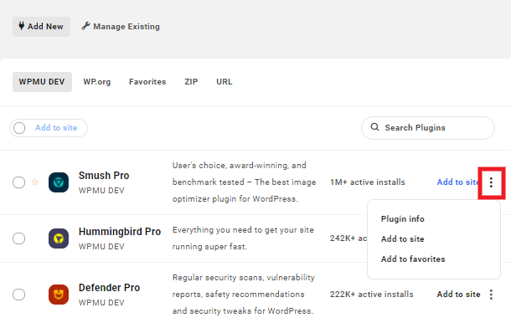The width and height of the screenshot is (511, 323).
Task: Focus the Search Plugins field
Action: pyautogui.click(x=428, y=128)
